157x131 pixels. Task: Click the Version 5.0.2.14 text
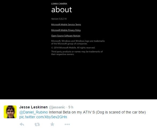pyautogui.click(x=59, y=19)
